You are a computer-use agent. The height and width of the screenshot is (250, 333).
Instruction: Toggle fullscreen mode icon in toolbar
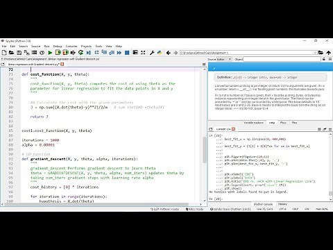tap(143, 53)
